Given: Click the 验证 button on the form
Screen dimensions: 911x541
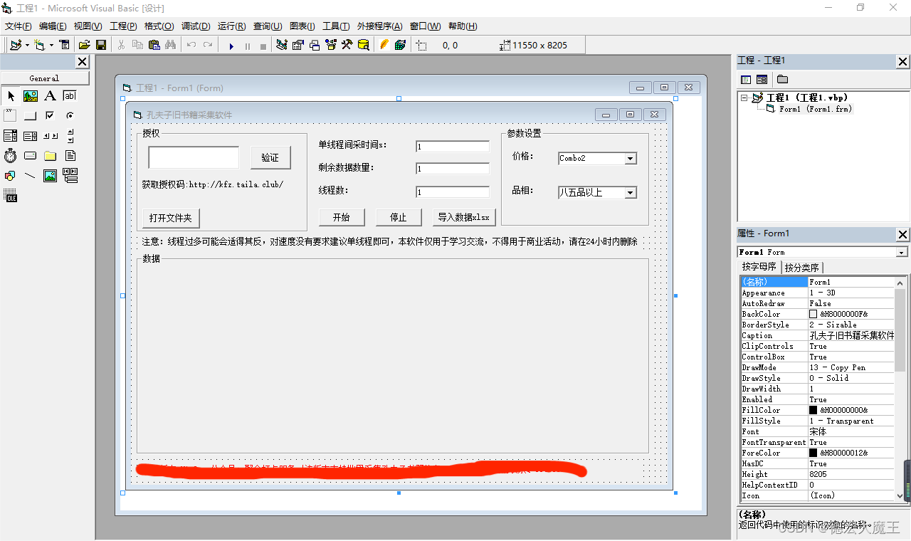Looking at the screenshot, I should (270, 158).
